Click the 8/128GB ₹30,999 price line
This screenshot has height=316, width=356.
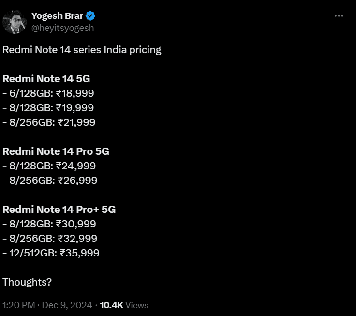[49, 224]
